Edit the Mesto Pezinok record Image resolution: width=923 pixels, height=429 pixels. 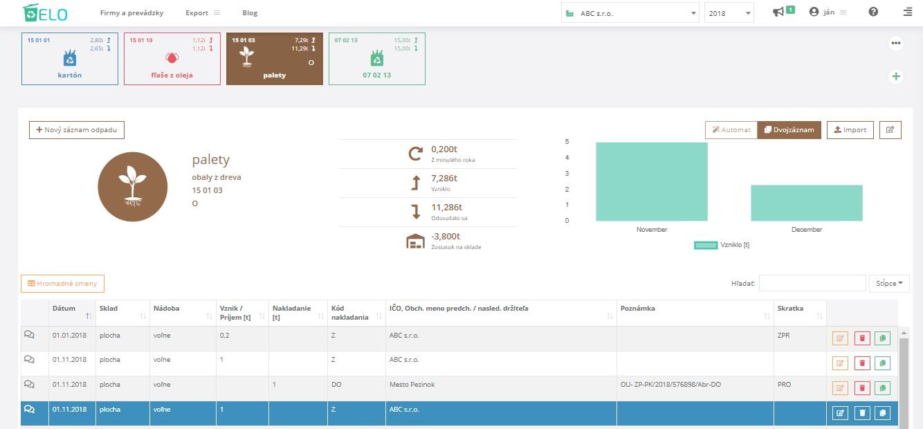tap(841, 388)
